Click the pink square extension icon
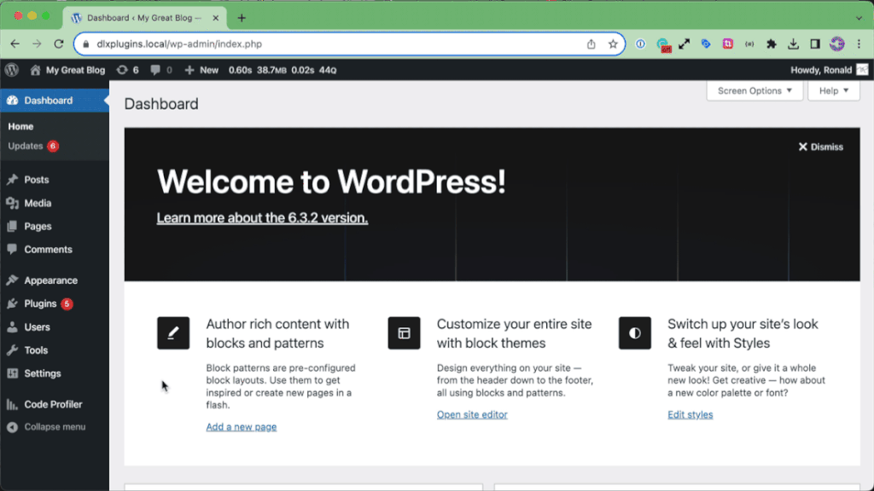The height and width of the screenshot is (491, 874). tap(728, 44)
